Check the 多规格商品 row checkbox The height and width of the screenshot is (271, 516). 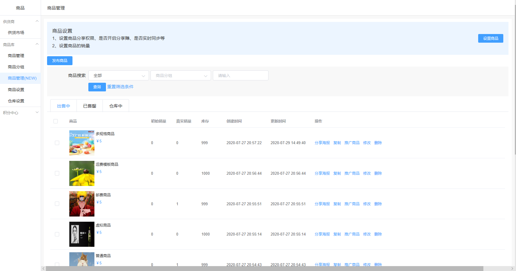tap(57, 143)
